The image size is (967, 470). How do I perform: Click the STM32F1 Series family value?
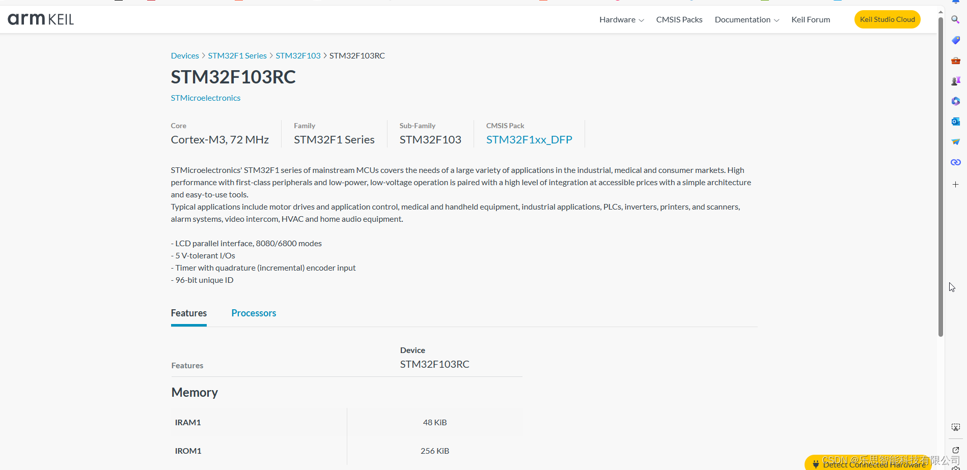click(x=334, y=140)
